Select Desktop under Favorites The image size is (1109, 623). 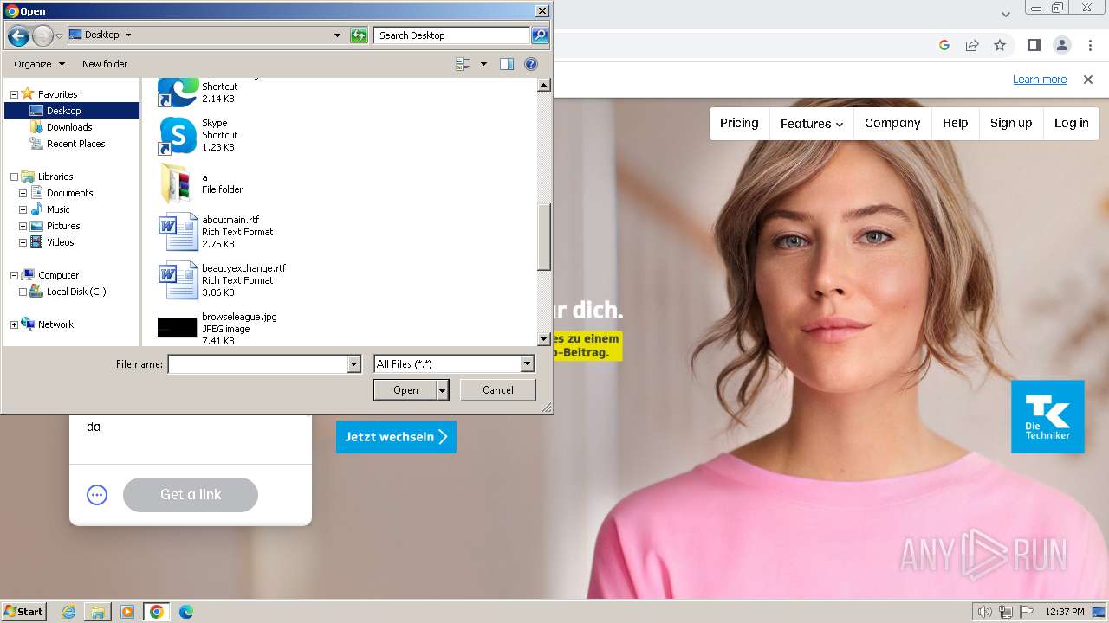63,111
